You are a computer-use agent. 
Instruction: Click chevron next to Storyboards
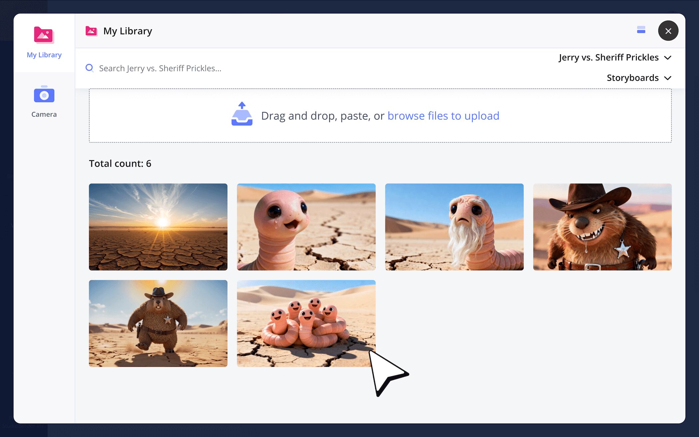[668, 78]
